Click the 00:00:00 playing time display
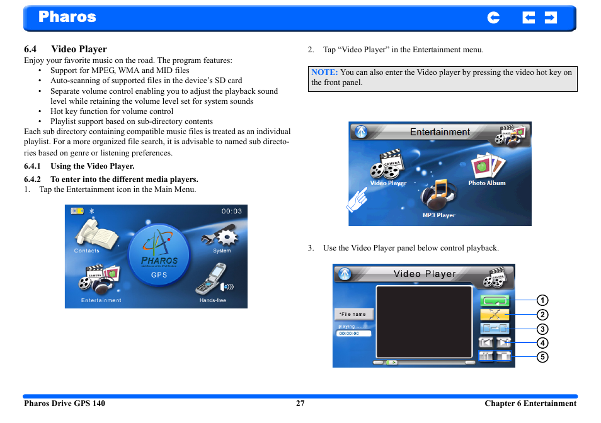 pyautogui.click(x=354, y=334)
